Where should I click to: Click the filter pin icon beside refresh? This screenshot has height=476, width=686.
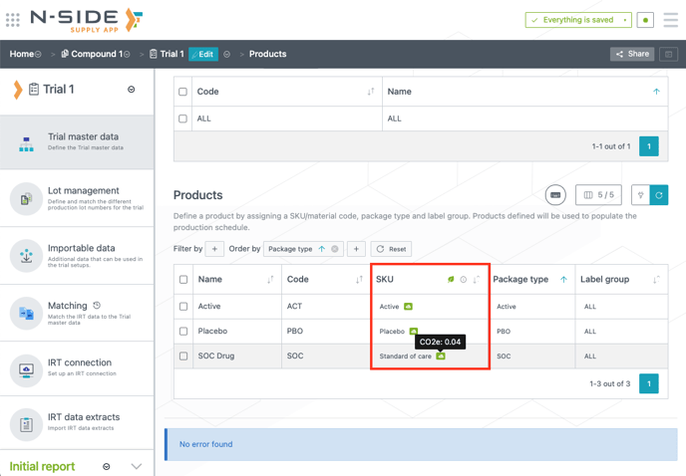coord(640,195)
